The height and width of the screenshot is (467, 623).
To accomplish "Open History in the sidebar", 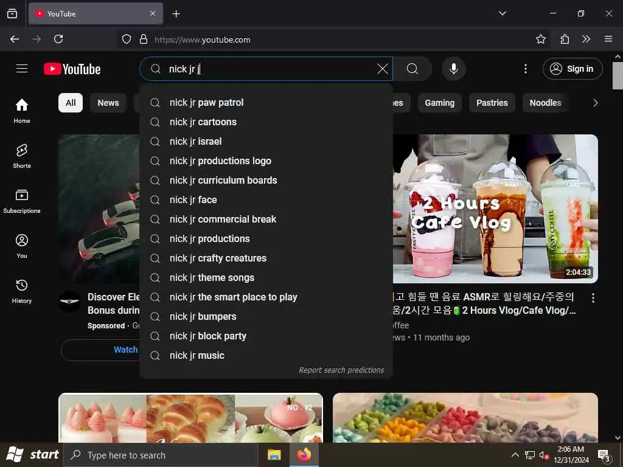I will pos(22,291).
